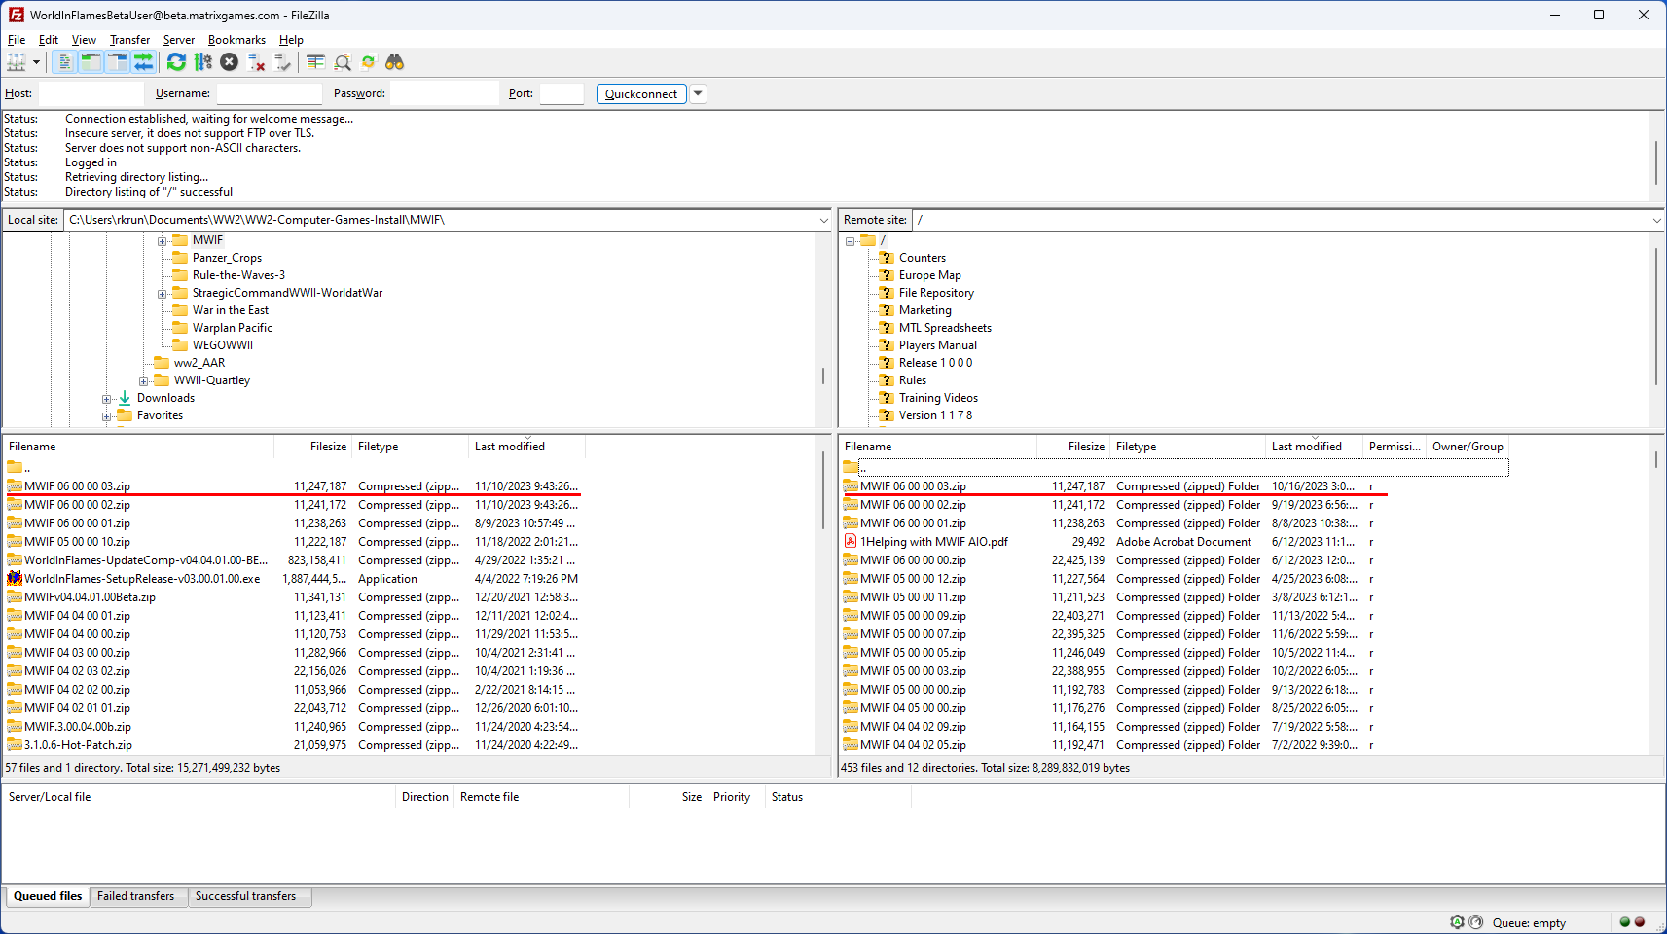Image resolution: width=1667 pixels, height=934 pixels.
Task: Open the Site Manager
Action: (x=17, y=62)
